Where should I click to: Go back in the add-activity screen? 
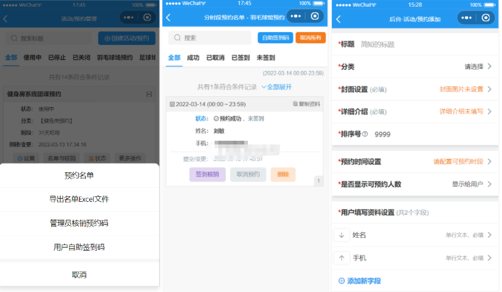point(339,19)
